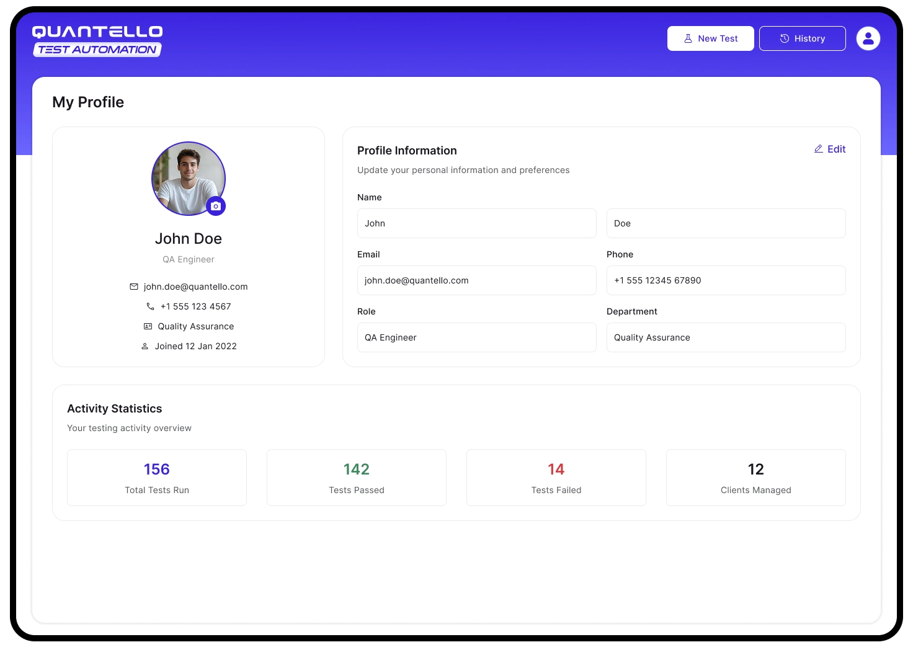Click the 142 Tests Passed card
Viewport: 913px width, 655px height.
[x=357, y=478]
